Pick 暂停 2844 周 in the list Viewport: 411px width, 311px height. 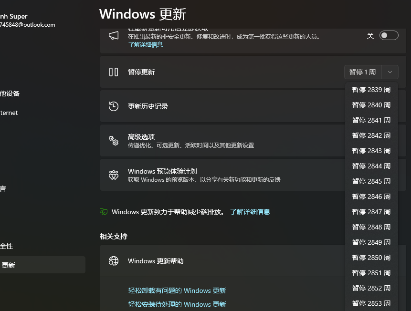371,166
